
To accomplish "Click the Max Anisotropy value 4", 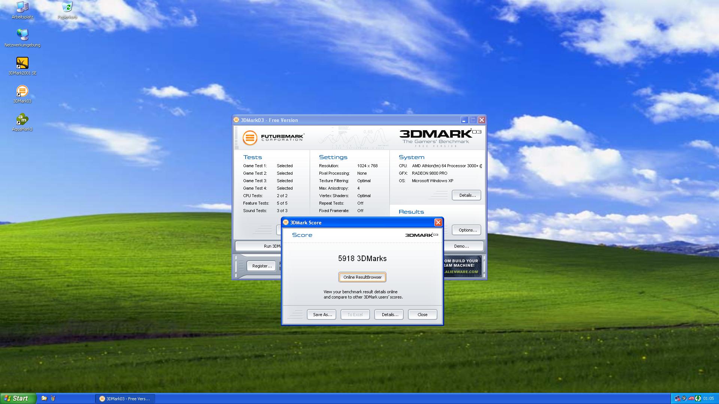I will [x=358, y=188].
